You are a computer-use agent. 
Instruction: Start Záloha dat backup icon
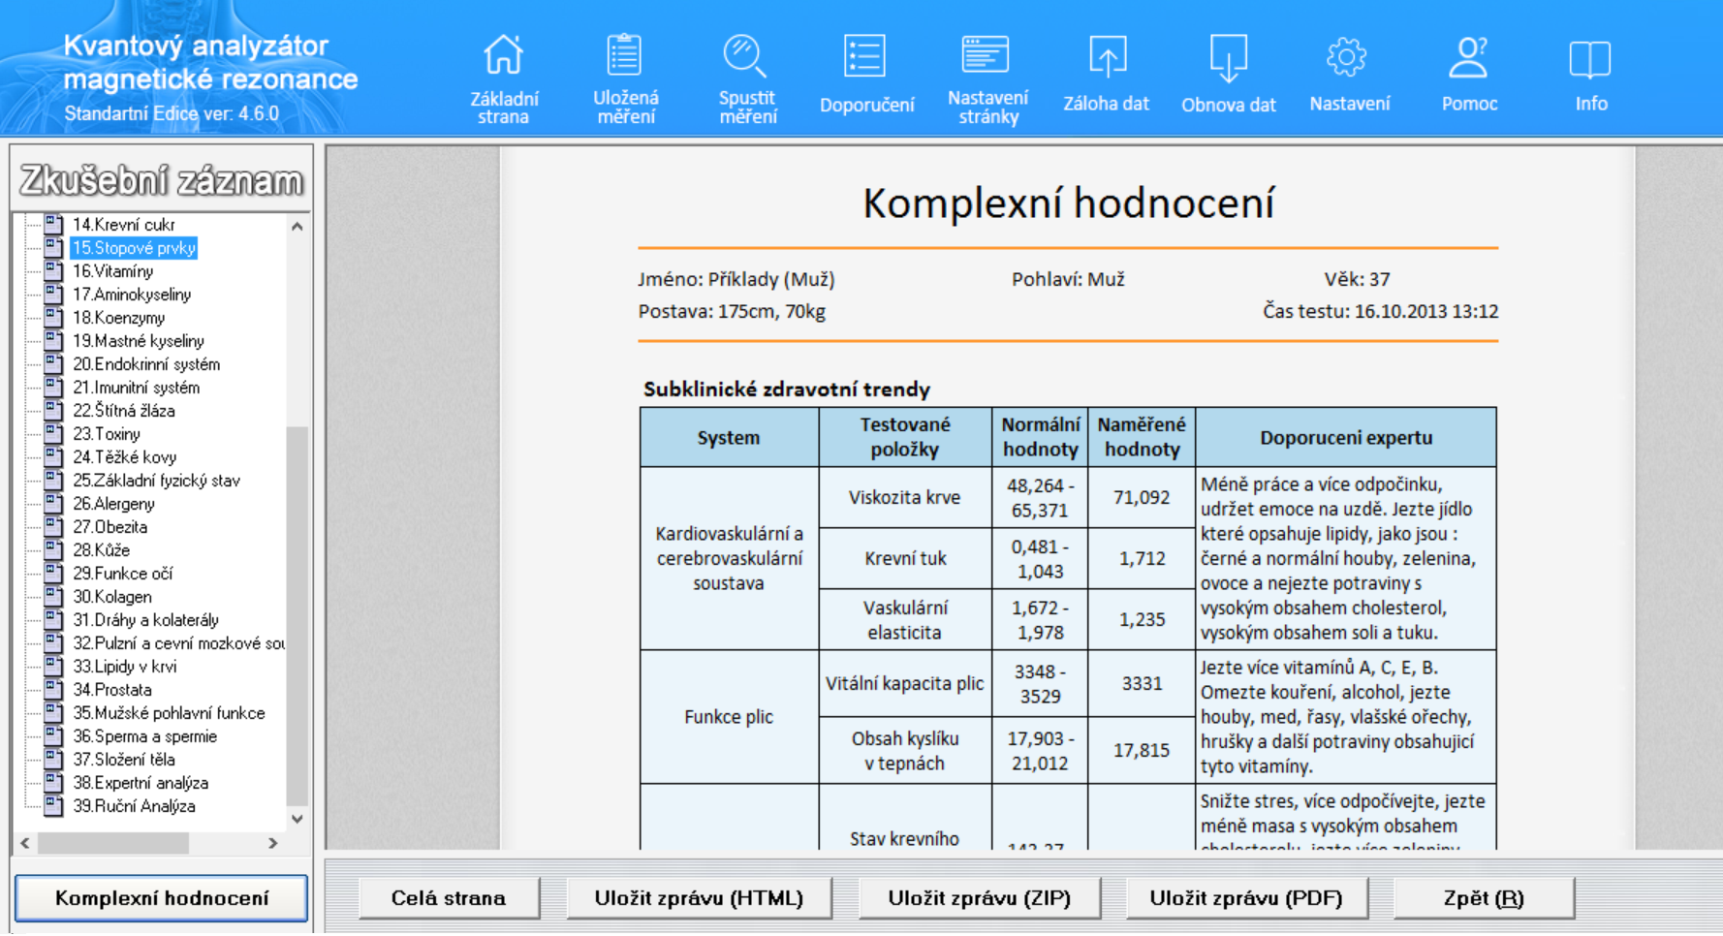pyautogui.click(x=1108, y=56)
